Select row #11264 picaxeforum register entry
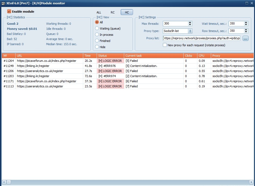Screen dimensions: 255x186 [x=46, y=61]
